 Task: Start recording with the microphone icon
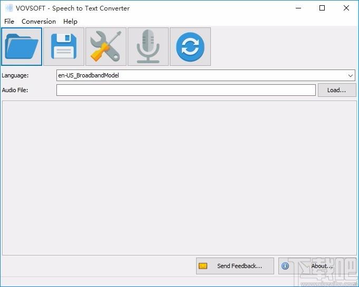148,47
